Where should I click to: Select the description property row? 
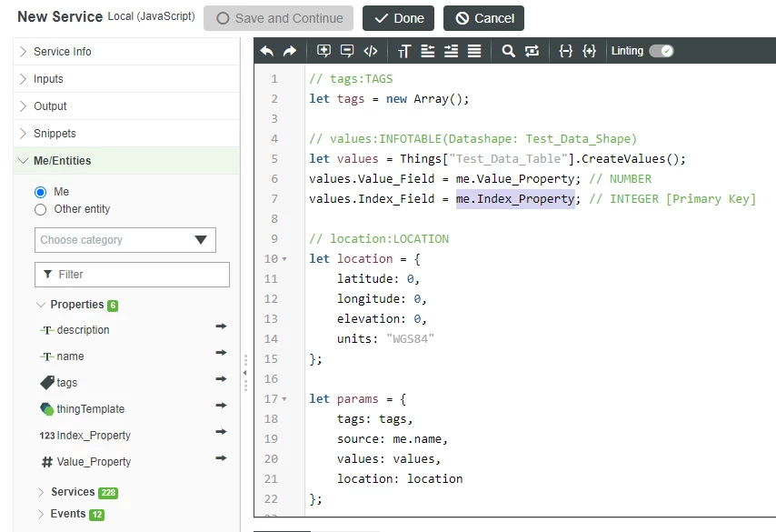[x=132, y=329]
